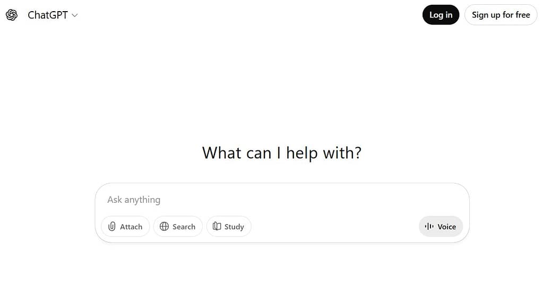Screen dimensions: 543x289
Task: Expand the chevron next to ChatGPT
Action: coord(75,15)
